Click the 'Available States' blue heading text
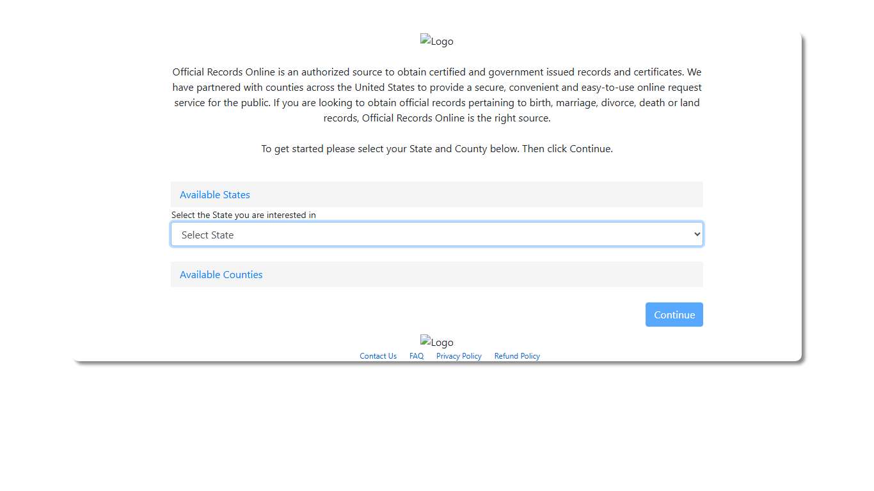This screenshot has height=491, width=874. pyautogui.click(x=215, y=194)
